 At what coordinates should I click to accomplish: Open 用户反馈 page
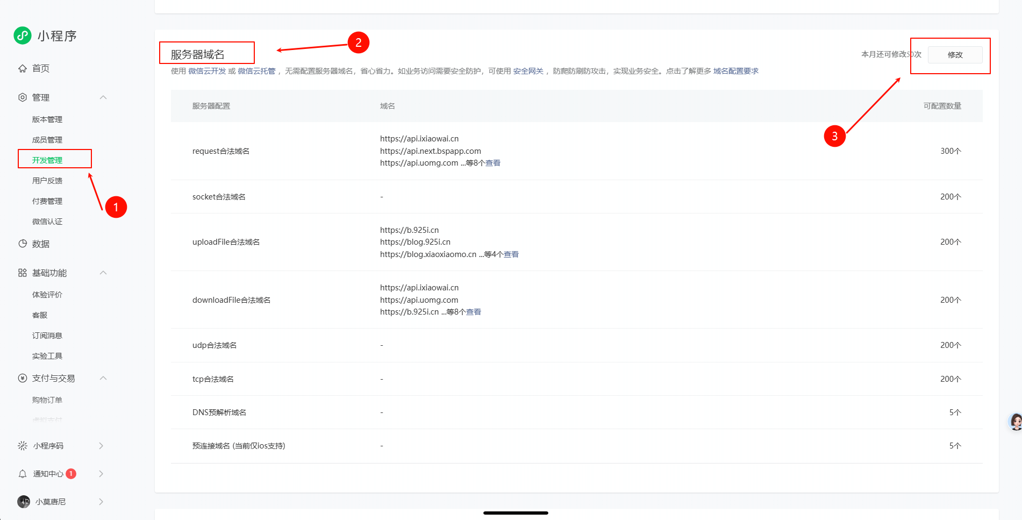47,181
